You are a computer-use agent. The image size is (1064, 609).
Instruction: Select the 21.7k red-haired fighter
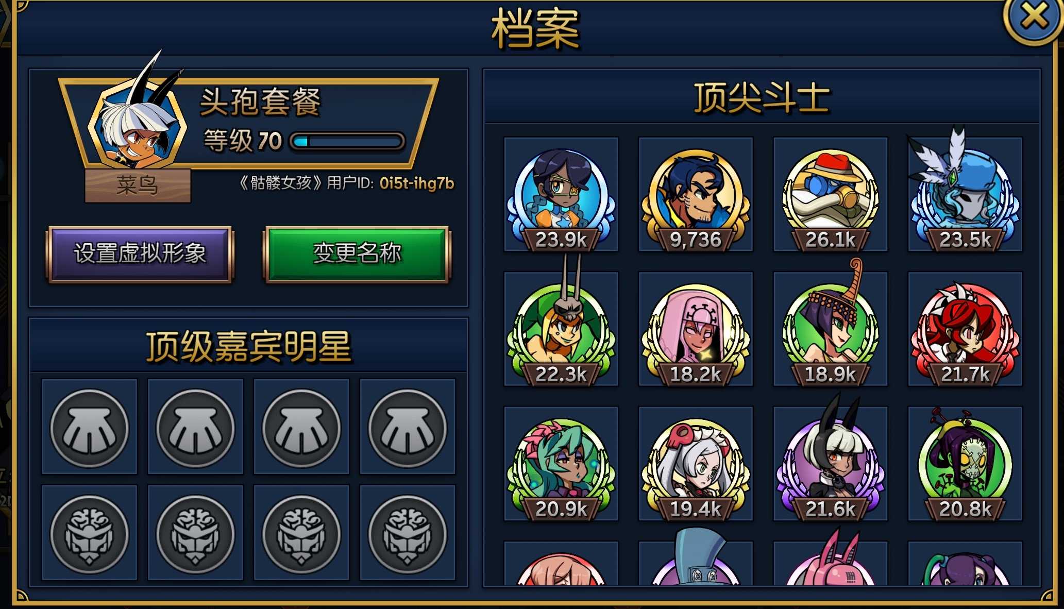(965, 329)
